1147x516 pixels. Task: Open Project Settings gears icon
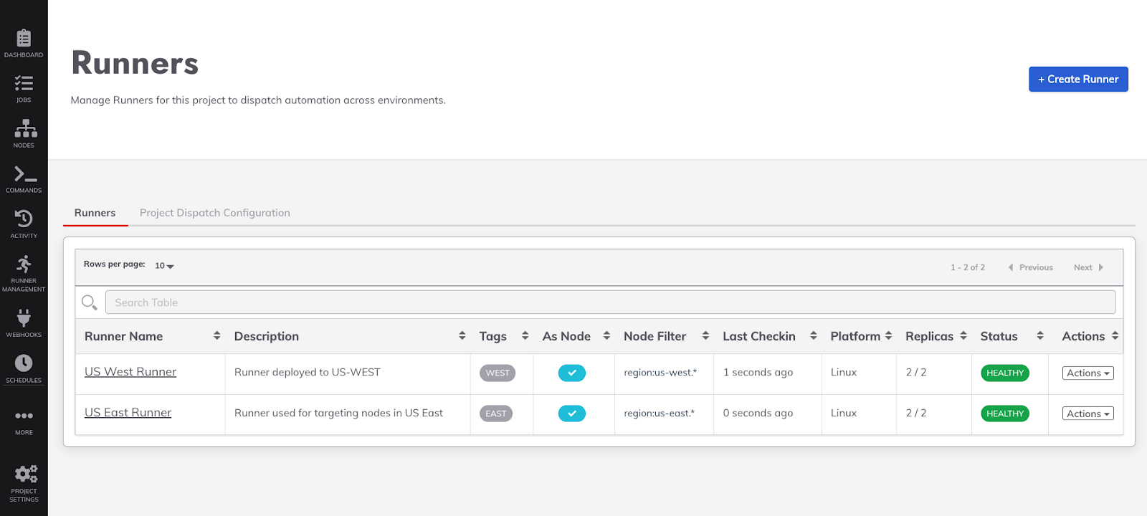coord(24,475)
